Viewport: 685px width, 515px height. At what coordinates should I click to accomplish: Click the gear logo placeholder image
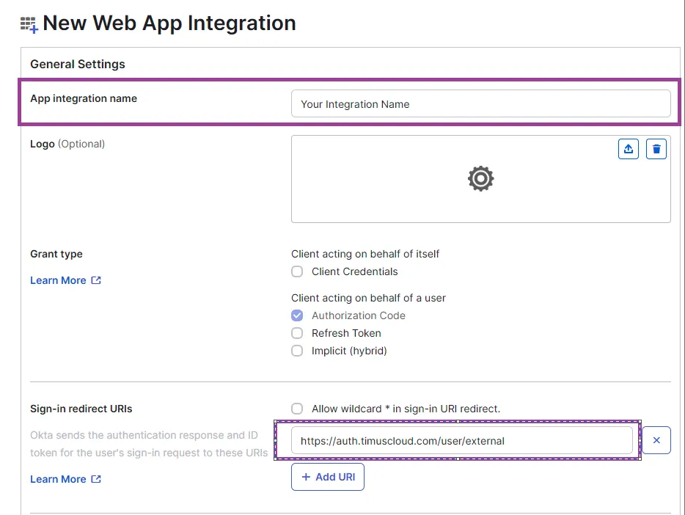click(480, 178)
